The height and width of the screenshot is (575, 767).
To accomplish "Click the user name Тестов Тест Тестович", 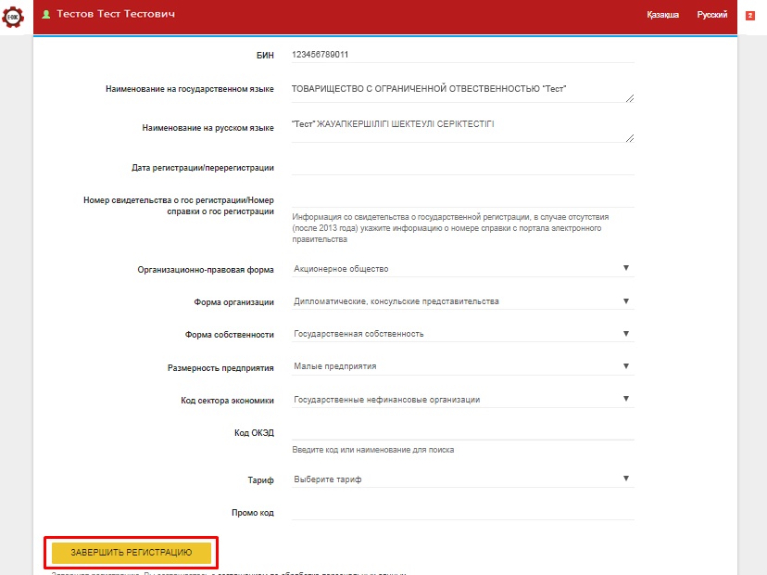I will click(116, 15).
